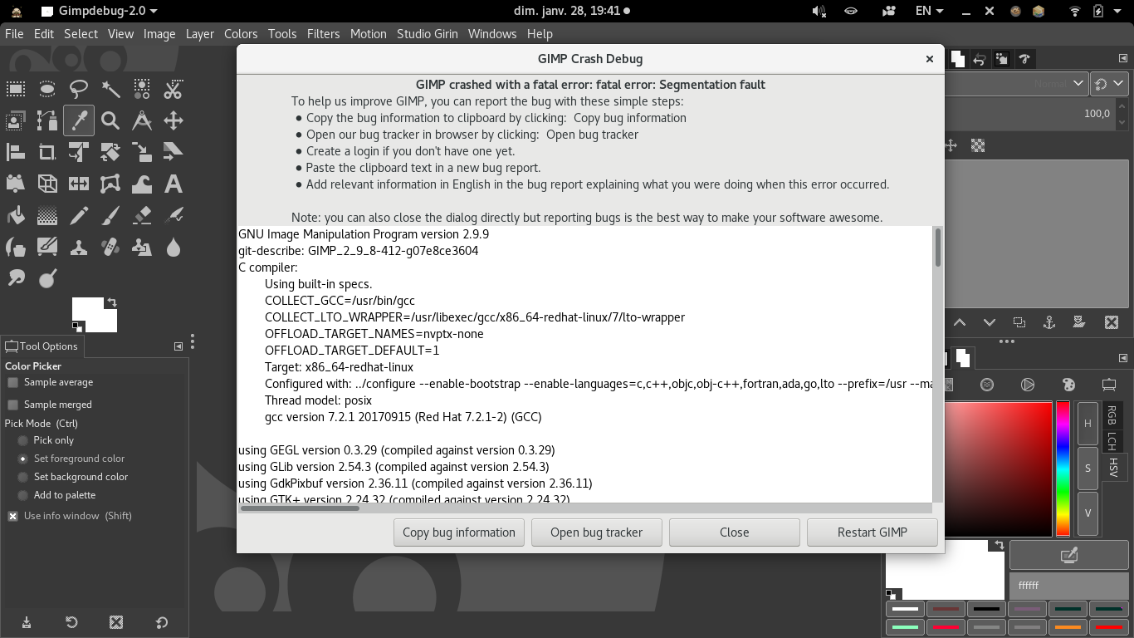Viewport: 1134px width, 638px height.
Task: Open the EN keyboard layout dropdown
Action: (x=929, y=11)
